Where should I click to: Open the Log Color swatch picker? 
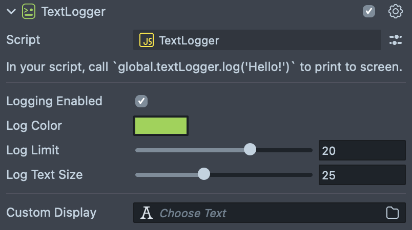point(161,126)
